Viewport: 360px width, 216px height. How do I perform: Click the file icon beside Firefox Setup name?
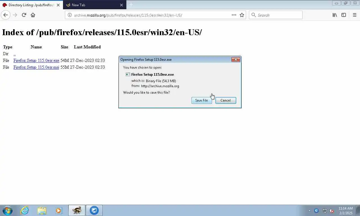128,75
